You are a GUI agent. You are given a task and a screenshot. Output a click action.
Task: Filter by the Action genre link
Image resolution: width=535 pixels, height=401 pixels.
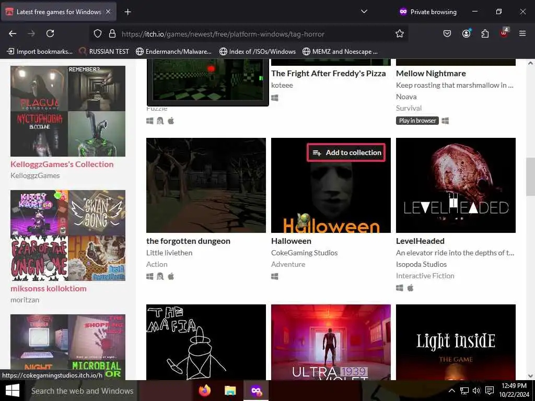157,264
